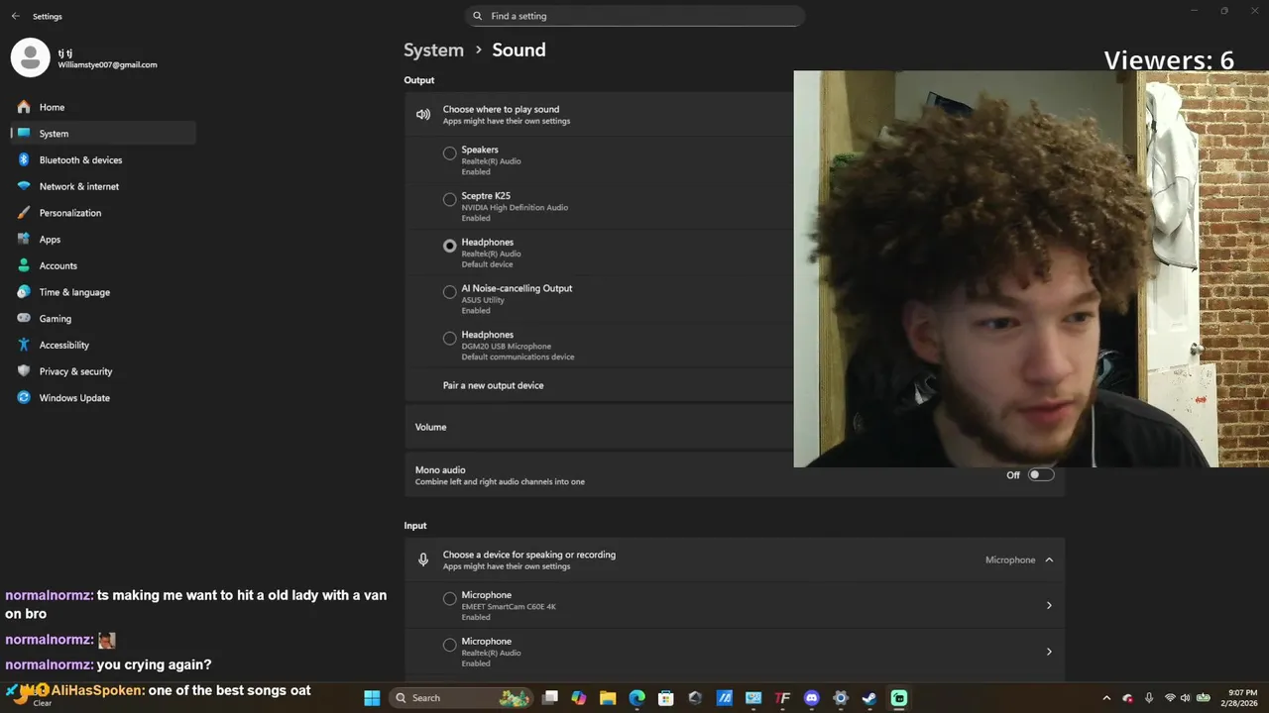Open Bluetooth & devices settings

(103, 159)
